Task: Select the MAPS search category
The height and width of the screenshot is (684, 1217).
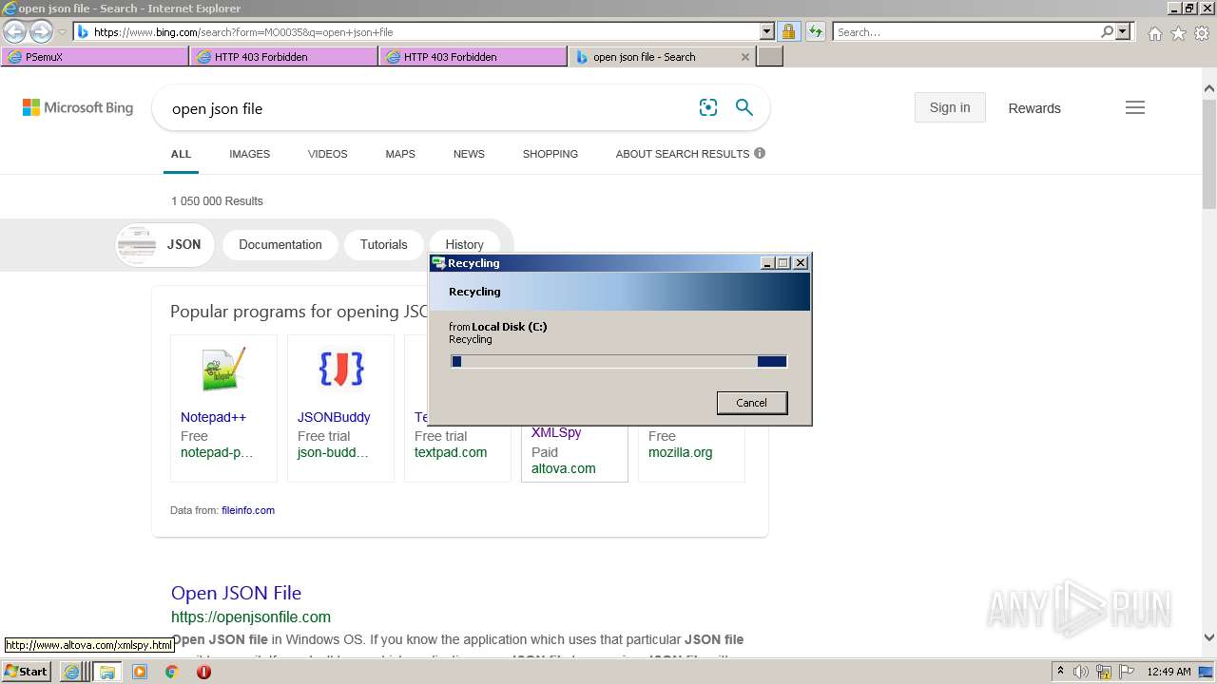Action: point(400,154)
